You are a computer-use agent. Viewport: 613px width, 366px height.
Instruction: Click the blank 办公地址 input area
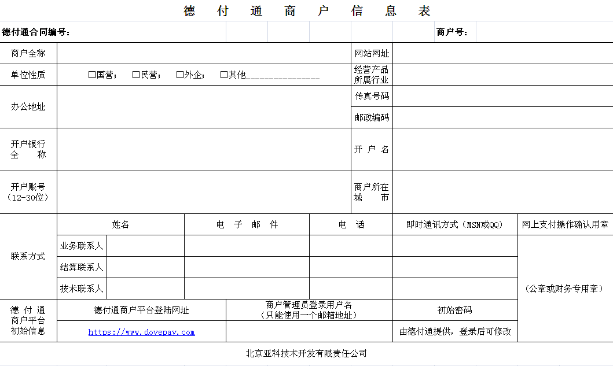[x=204, y=107]
